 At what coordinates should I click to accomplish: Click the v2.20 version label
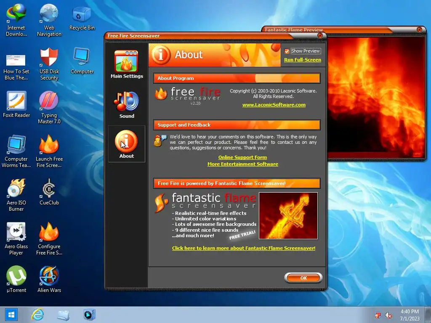pos(195,103)
